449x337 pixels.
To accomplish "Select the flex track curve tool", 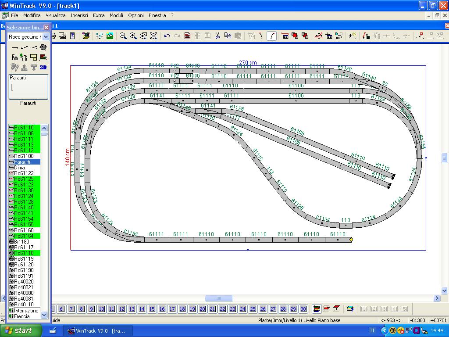I will (x=271, y=36).
